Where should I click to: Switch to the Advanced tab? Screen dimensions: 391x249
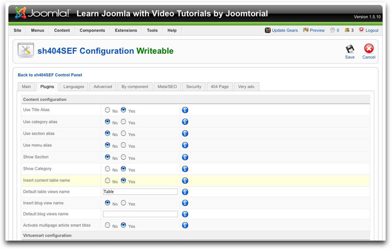103,86
